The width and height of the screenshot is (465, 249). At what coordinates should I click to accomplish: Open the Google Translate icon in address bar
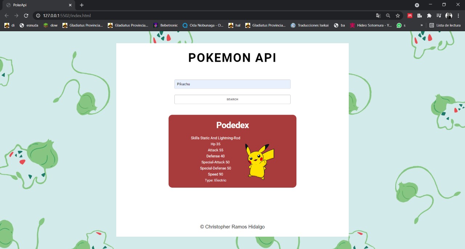(x=378, y=16)
